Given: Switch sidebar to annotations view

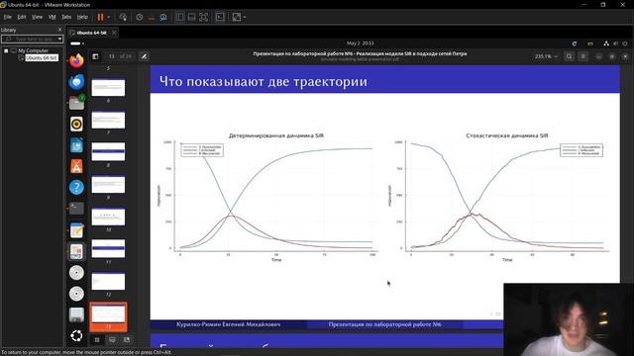Looking at the screenshot, I should pyautogui.click(x=112, y=340).
